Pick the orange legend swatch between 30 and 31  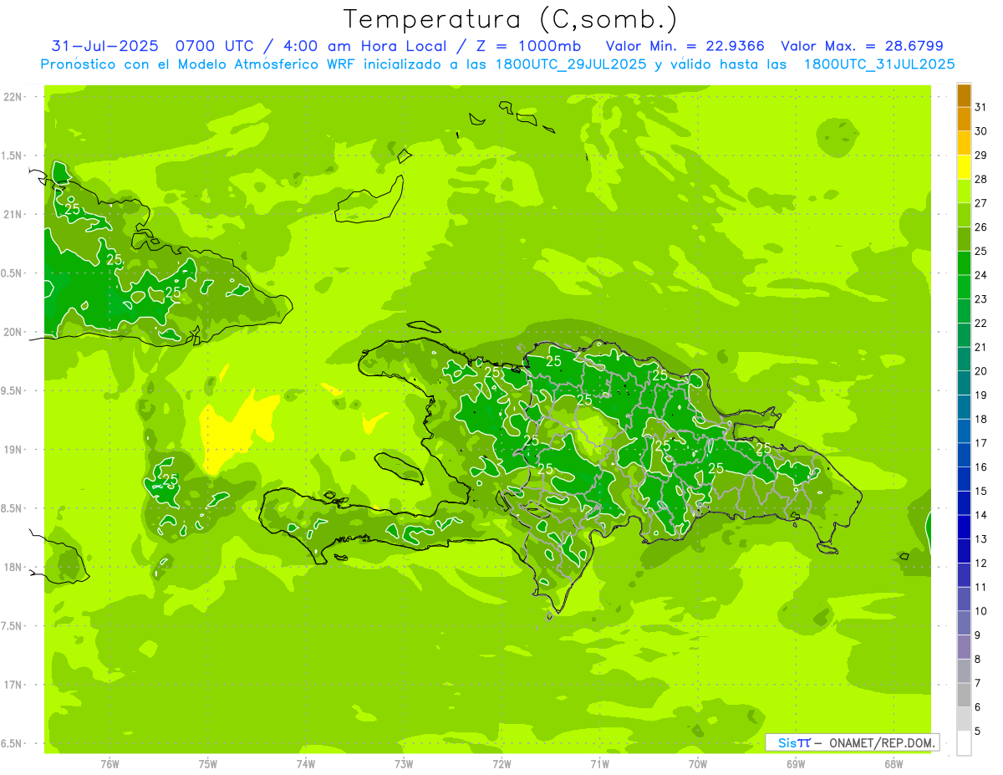(x=964, y=119)
